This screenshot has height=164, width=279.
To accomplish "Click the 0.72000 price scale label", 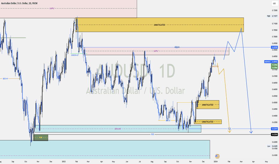I will pyautogui.click(x=275, y=10).
